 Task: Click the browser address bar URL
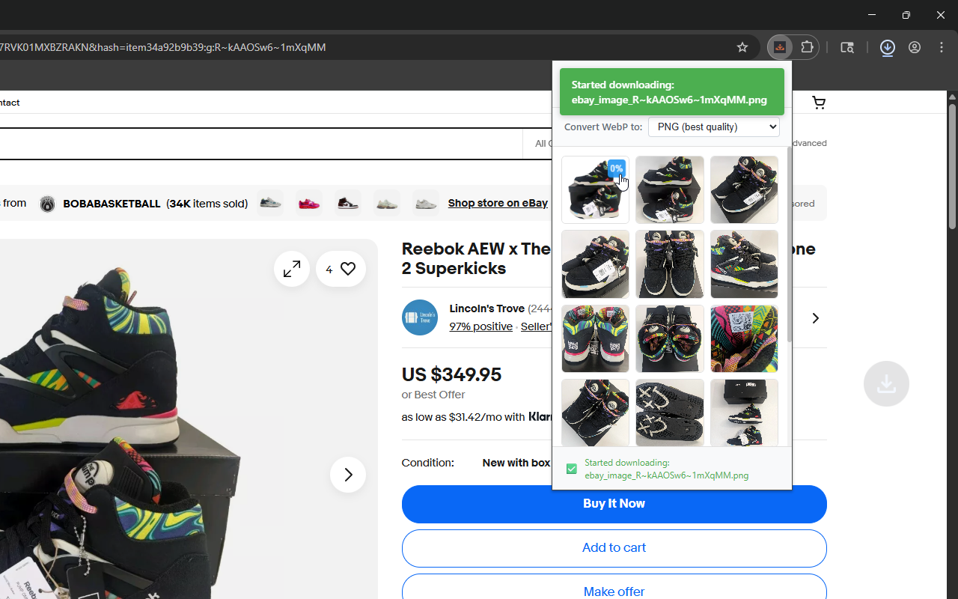[x=163, y=47]
